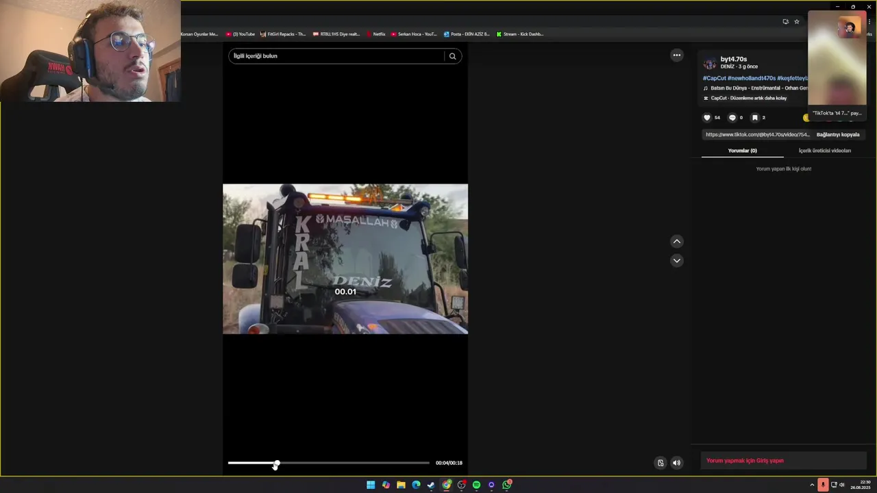Switch to 'Yorumlar (0)' tab
Screen dimensions: 877x493
coord(742,151)
